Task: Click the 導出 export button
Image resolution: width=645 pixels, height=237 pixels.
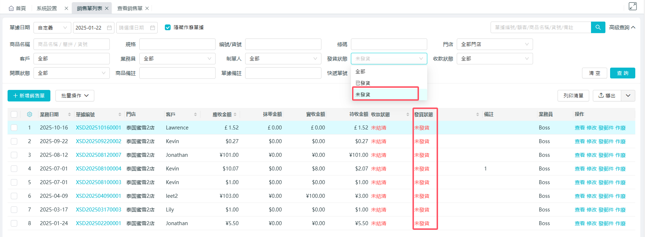Action: (607, 96)
